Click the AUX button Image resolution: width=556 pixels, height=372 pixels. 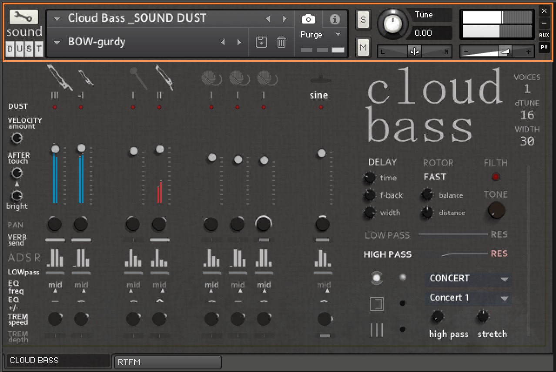click(544, 35)
